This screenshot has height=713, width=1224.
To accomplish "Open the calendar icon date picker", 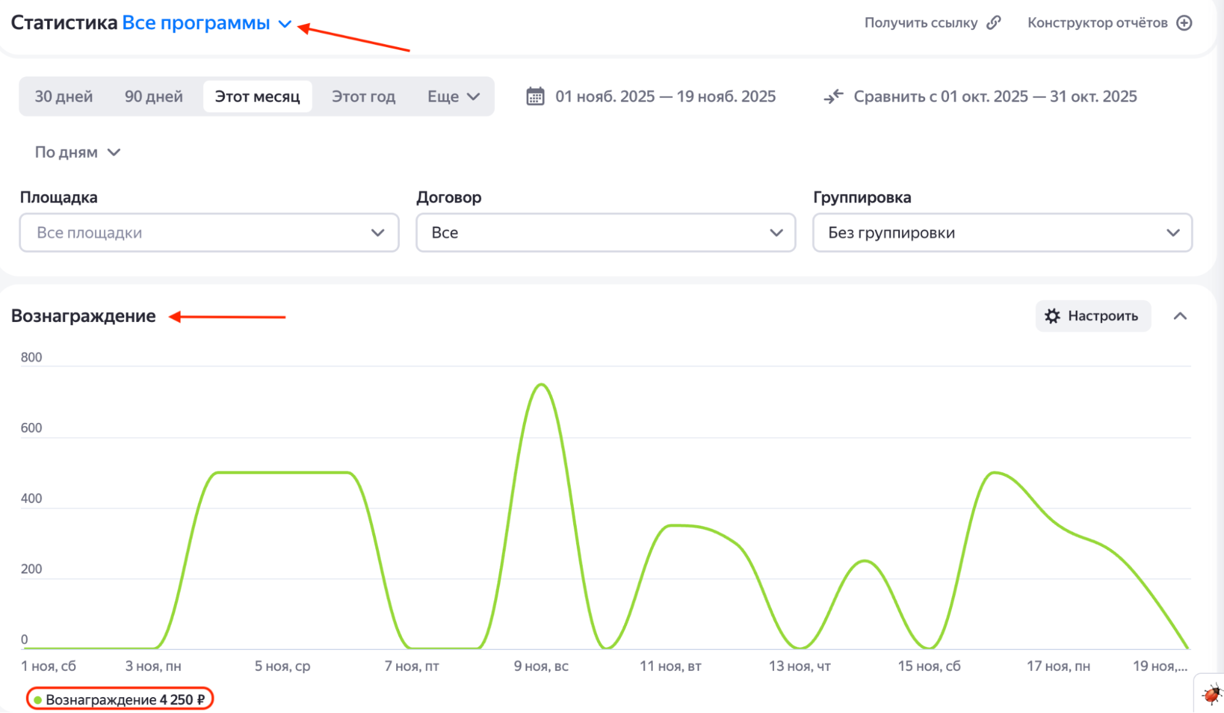I will pyautogui.click(x=535, y=96).
